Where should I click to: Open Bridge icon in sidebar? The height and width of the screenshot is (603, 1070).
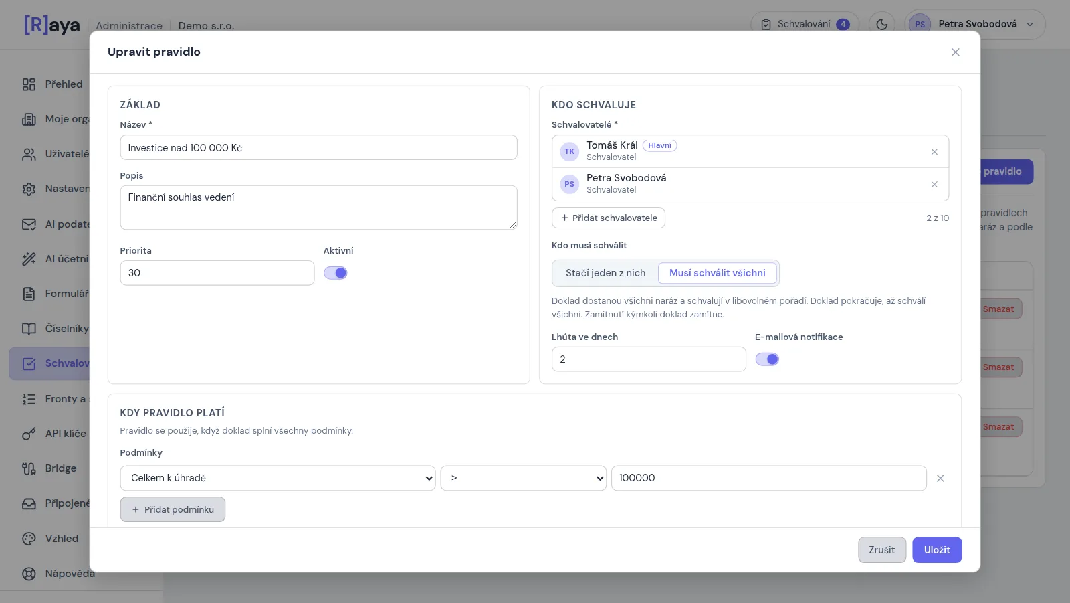click(x=29, y=468)
